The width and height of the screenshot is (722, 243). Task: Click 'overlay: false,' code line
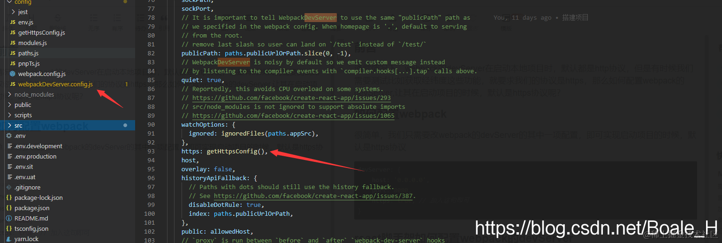[208, 169]
